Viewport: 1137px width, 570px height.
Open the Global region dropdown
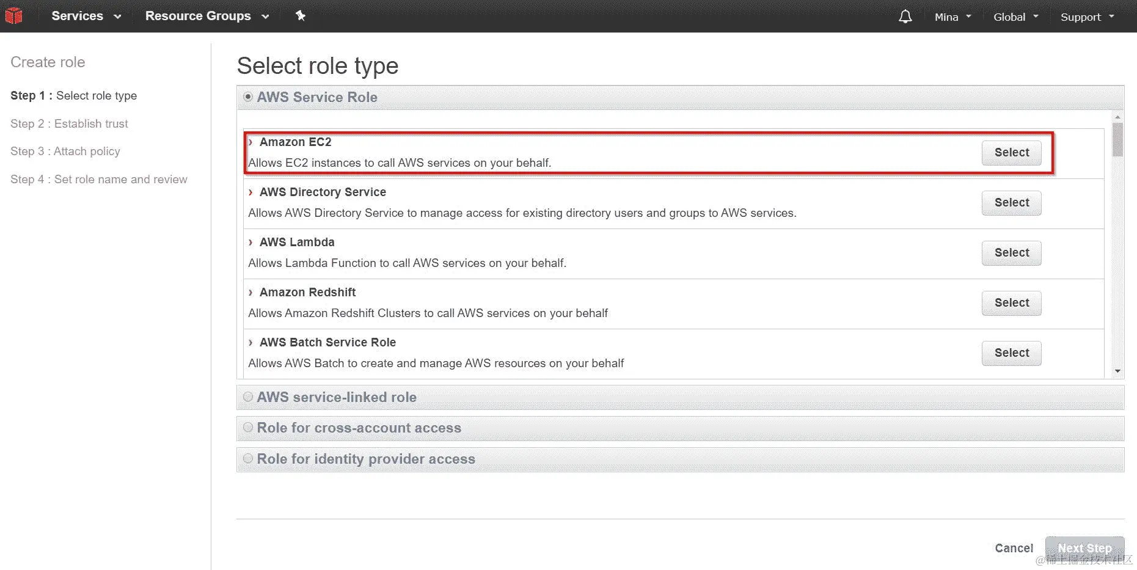click(x=1015, y=17)
